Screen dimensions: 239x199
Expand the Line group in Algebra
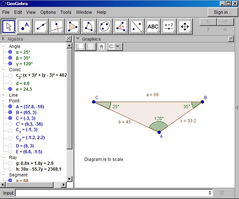pyautogui.click(x=3, y=95)
